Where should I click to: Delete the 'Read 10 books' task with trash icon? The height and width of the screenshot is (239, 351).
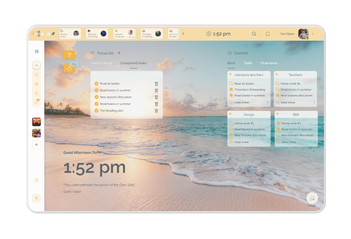pyautogui.click(x=156, y=84)
